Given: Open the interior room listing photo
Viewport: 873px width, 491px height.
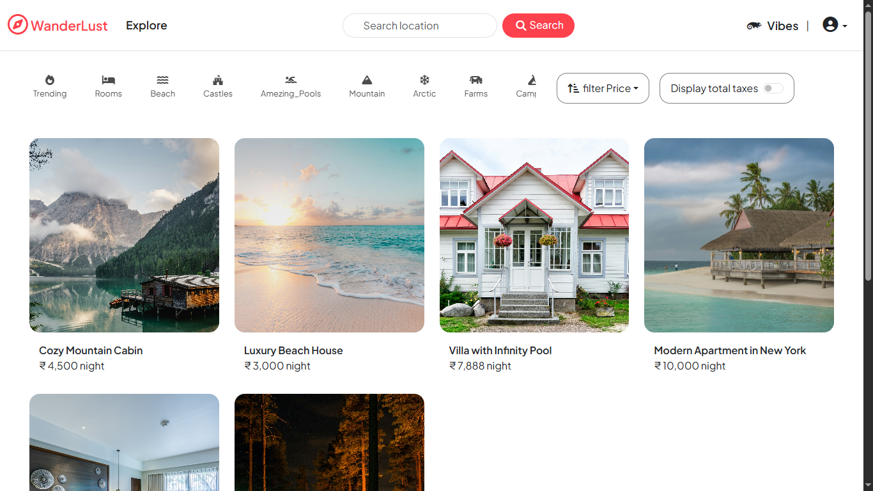Looking at the screenshot, I should point(124,442).
